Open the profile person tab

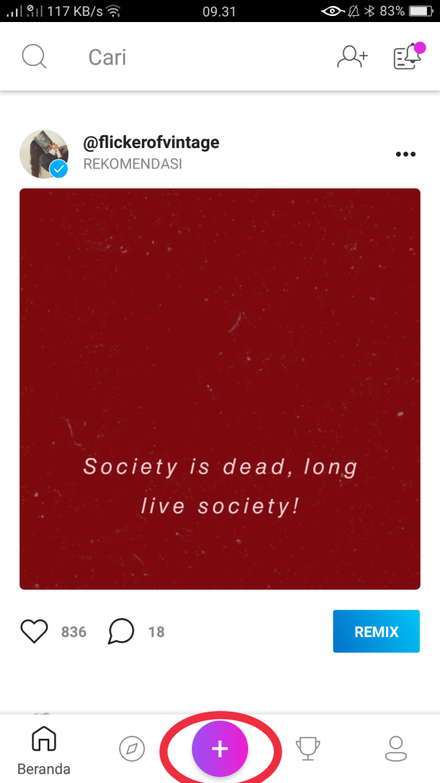(x=396, y=749)
